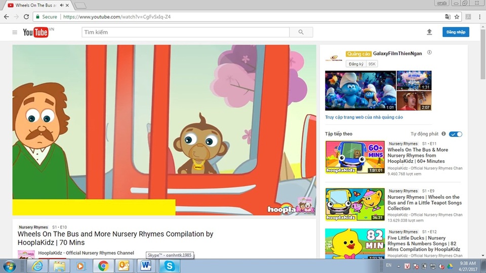Open the 60+ Mins Wheels On The Bus thumbnail
This screenshot has width=486, height=273.
click(355, 157)
